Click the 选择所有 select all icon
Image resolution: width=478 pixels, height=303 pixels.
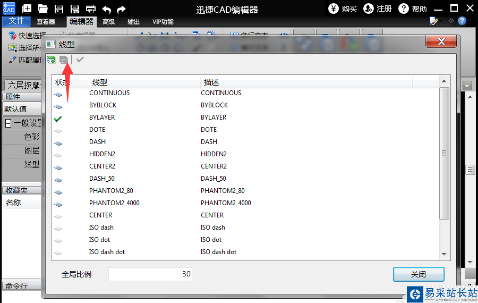pyautogui.click(x=13, y=48)
